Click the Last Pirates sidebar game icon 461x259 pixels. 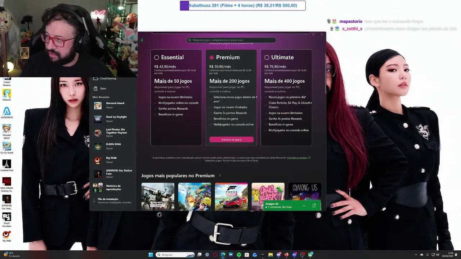[x=98, y=133]
